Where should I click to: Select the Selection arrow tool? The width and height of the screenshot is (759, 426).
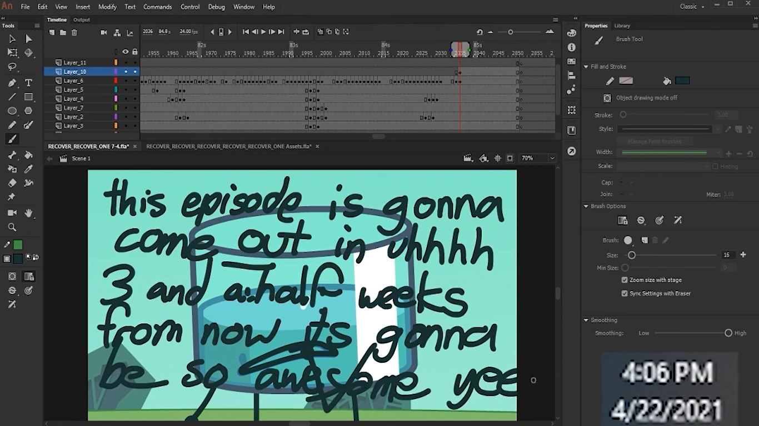(12, 39)
